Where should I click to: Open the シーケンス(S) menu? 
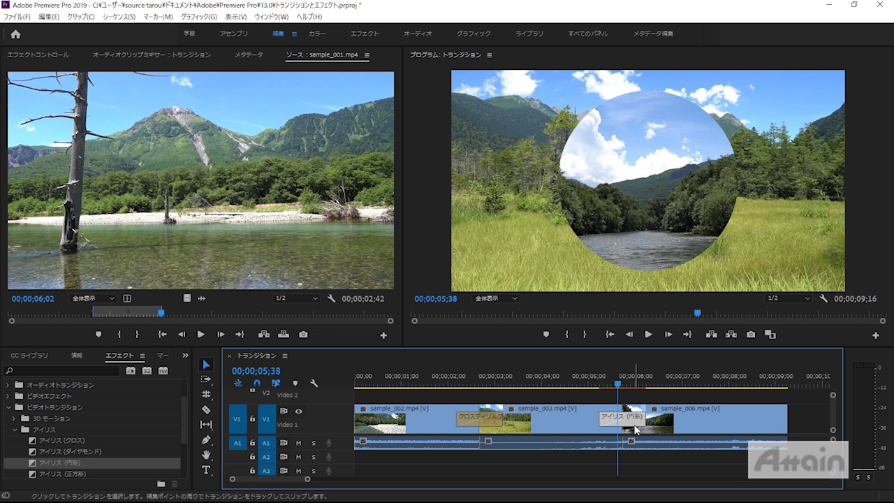click(119, 17)
